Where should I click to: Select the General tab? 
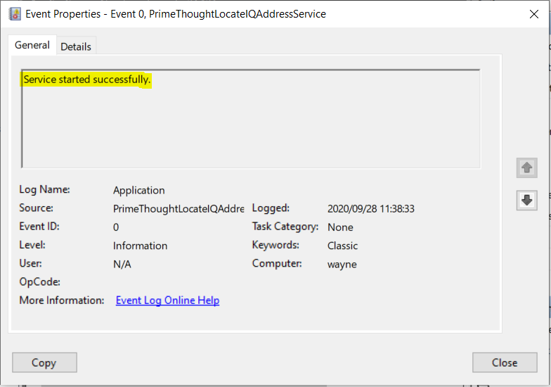point(32,45)
